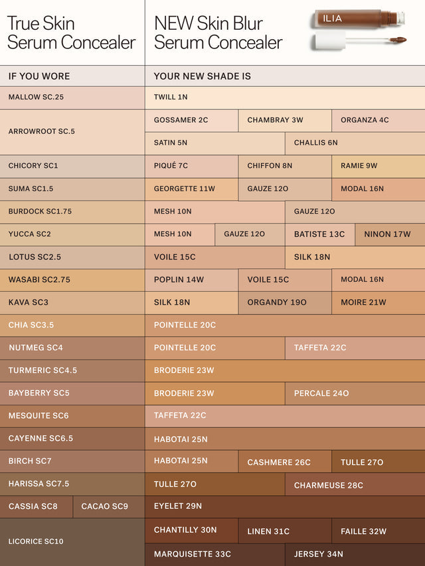Select Taffeta 22C in the Nutmeg row
Viewport: 425px width, 566px height.
click(x=355, y=348)
